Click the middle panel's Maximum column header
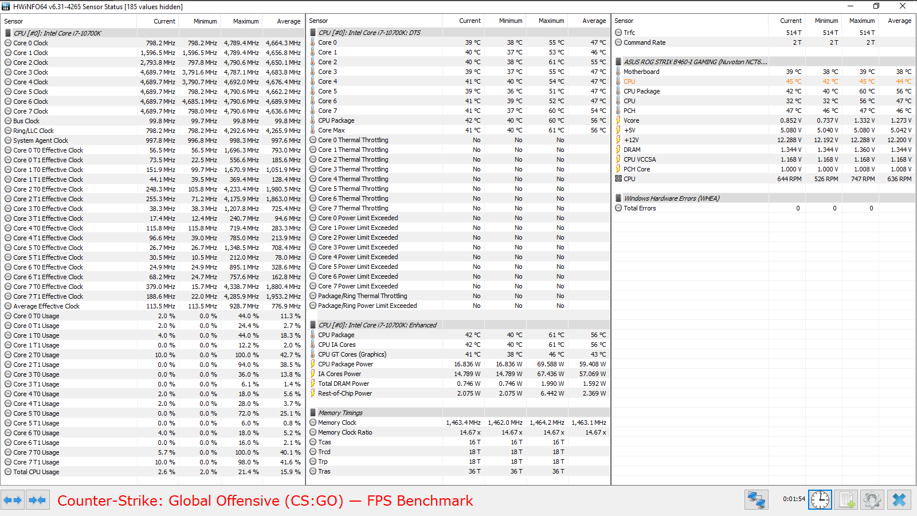This screenshot has height=516, width=917. pyautogui.click(x=547, y=21)
